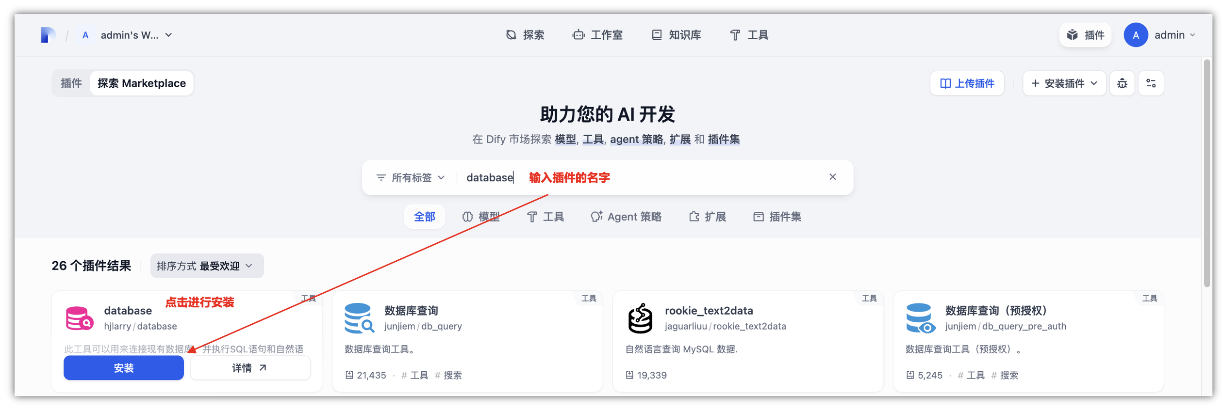This screenshot has width=1222, height=411.
Task: Select the Agent 策略 category filter
Action: pyautogui.click(x=626, y=217)
